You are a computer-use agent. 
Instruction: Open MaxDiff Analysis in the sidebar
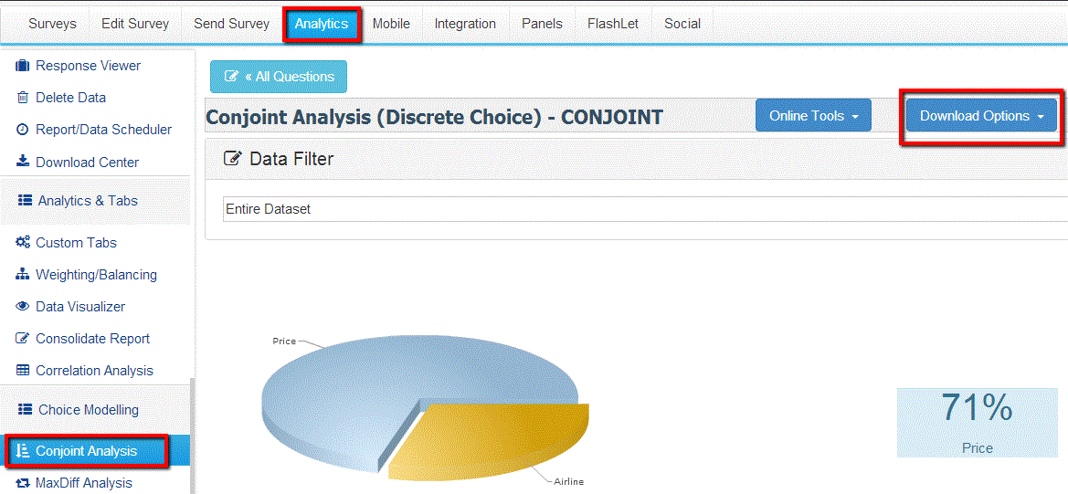83,483
